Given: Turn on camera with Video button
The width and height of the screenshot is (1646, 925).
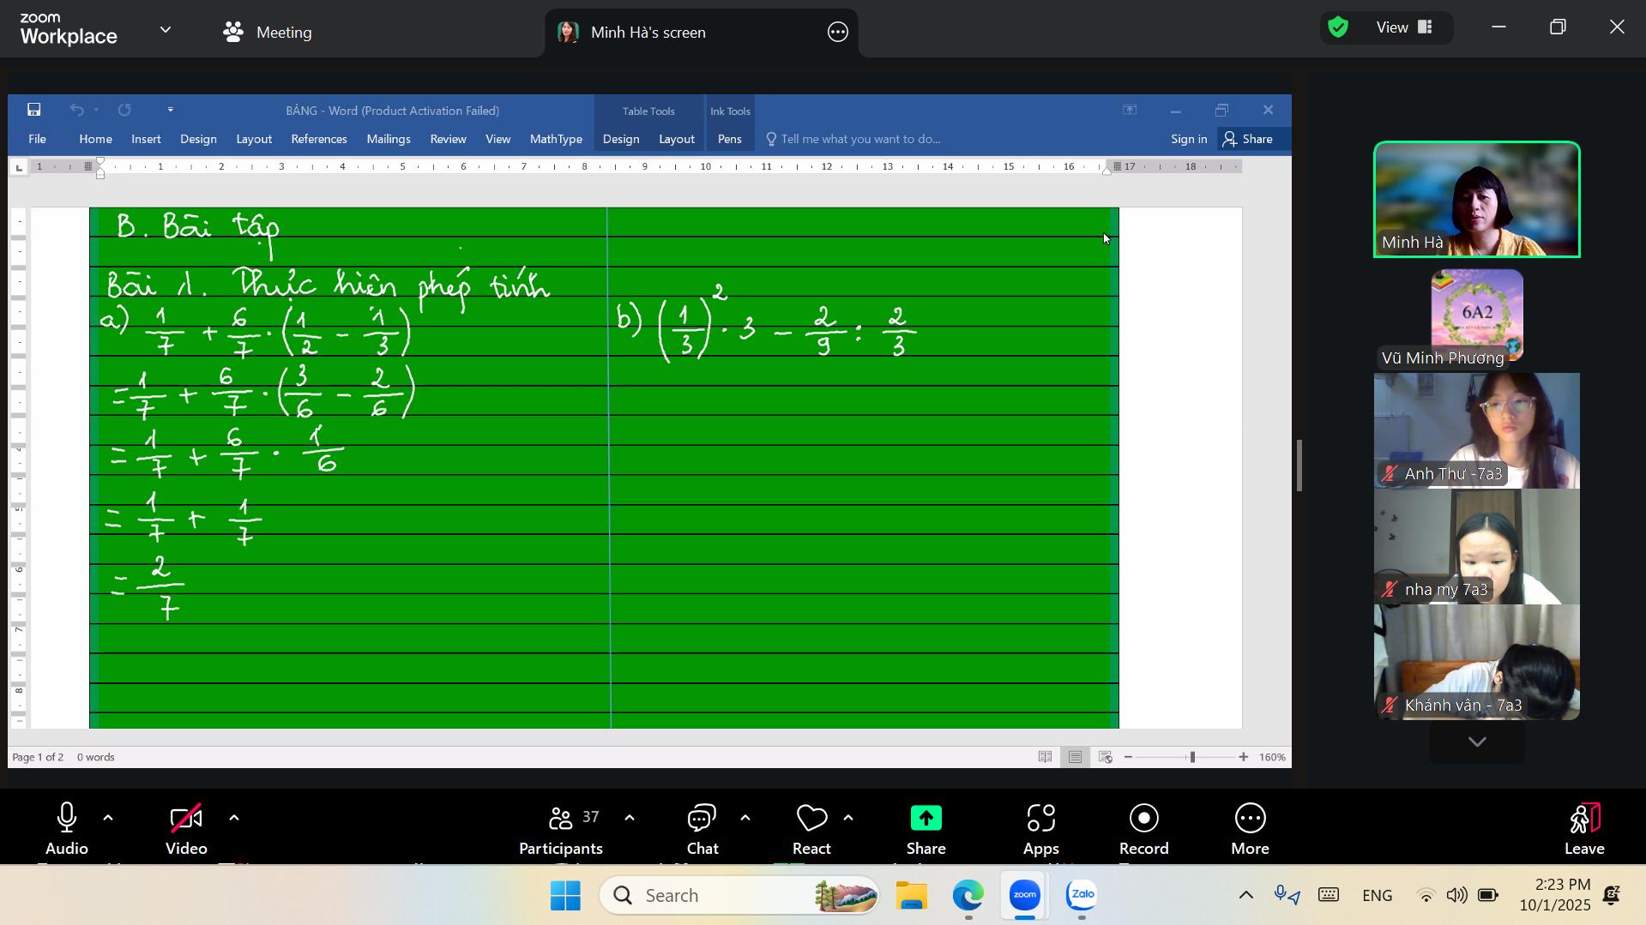Looking at the screenshot, I should [x=186, y=820].
